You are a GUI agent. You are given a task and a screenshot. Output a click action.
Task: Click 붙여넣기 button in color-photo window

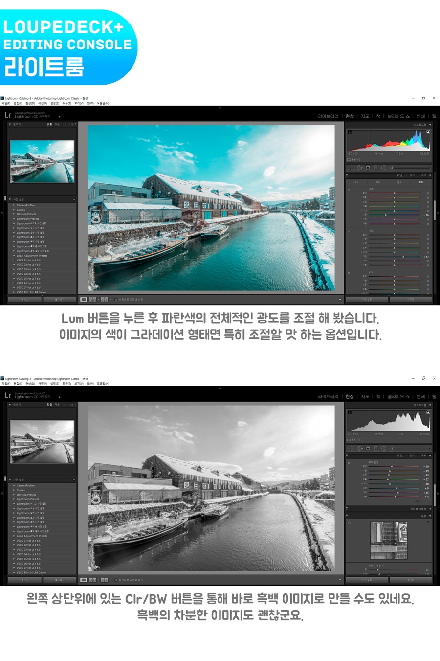tap(60, 299)
